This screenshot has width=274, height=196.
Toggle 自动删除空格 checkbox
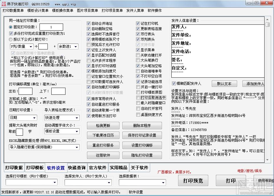88,29
